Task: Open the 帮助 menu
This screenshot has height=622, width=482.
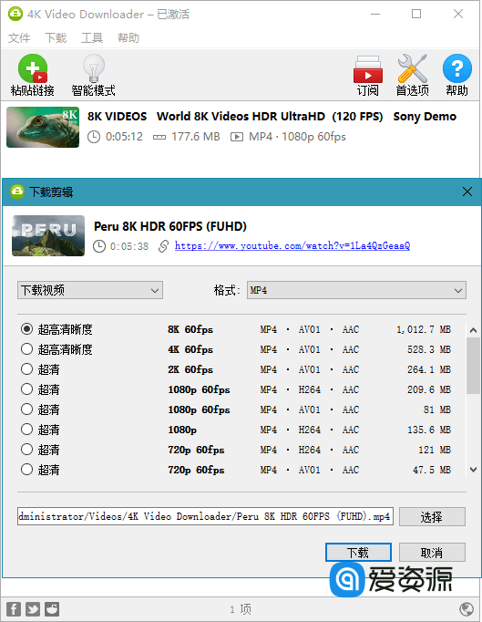Action: 128,37
